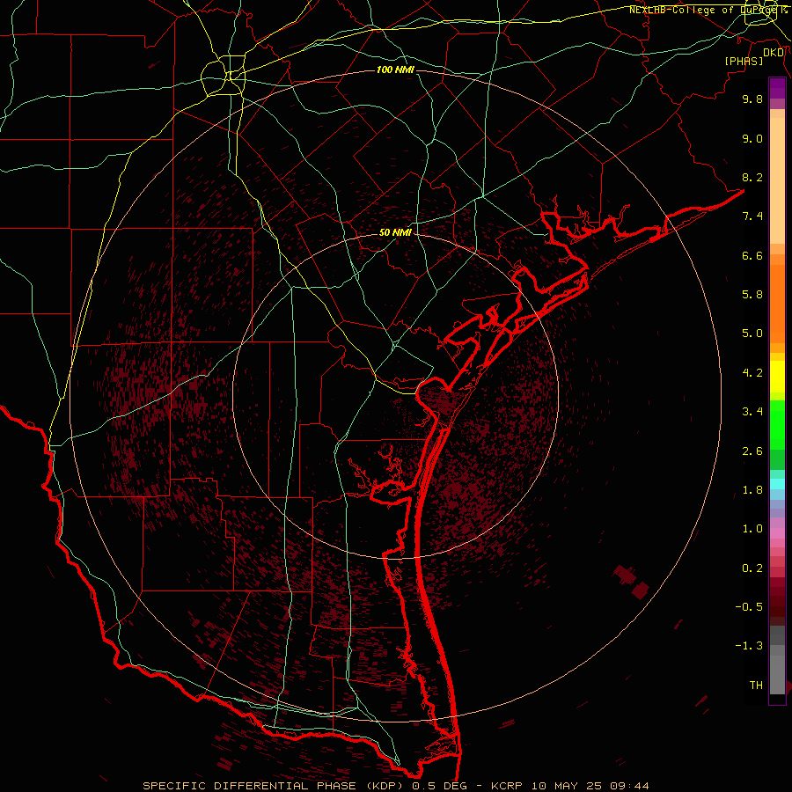Click the 9.8 value on the scale
The image size is (792, 792).
click(752, 99)
